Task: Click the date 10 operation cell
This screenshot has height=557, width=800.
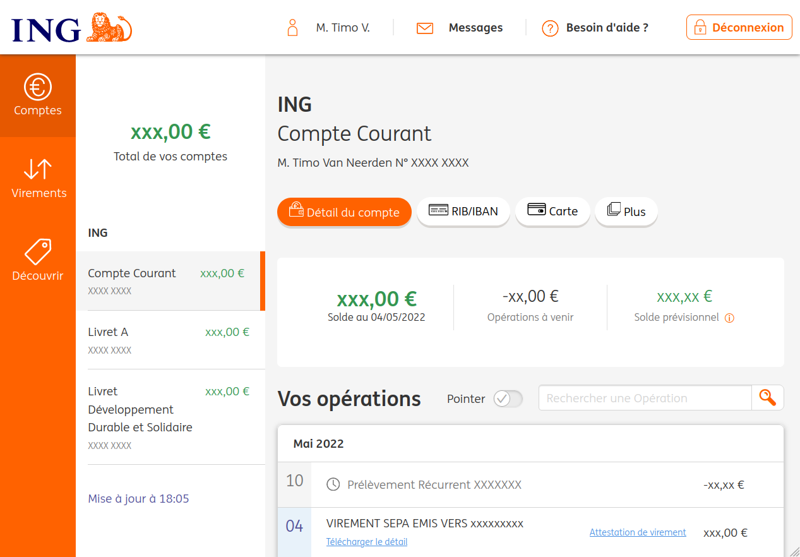Action: [295, 485]
